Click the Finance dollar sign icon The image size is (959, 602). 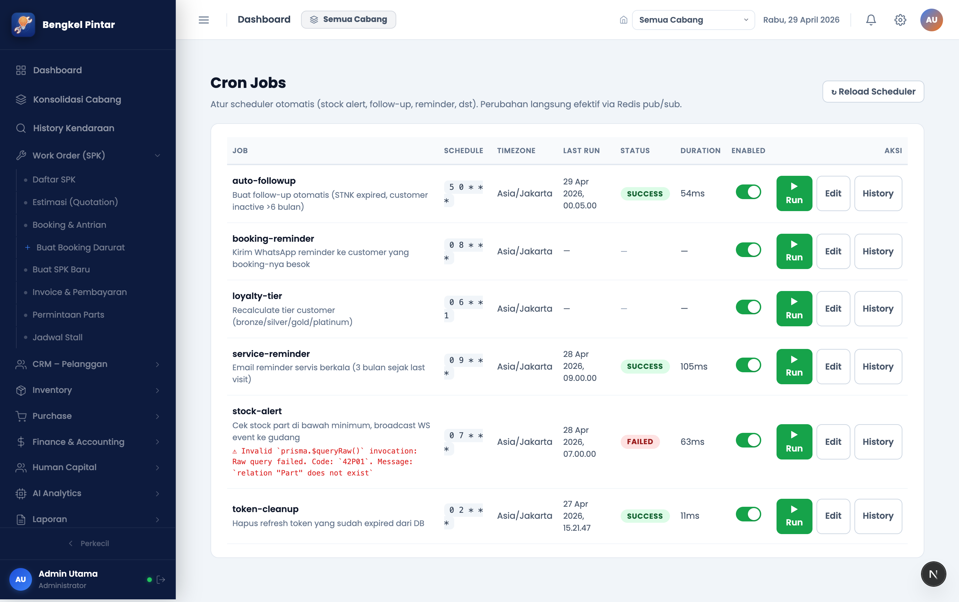[21, 442]
